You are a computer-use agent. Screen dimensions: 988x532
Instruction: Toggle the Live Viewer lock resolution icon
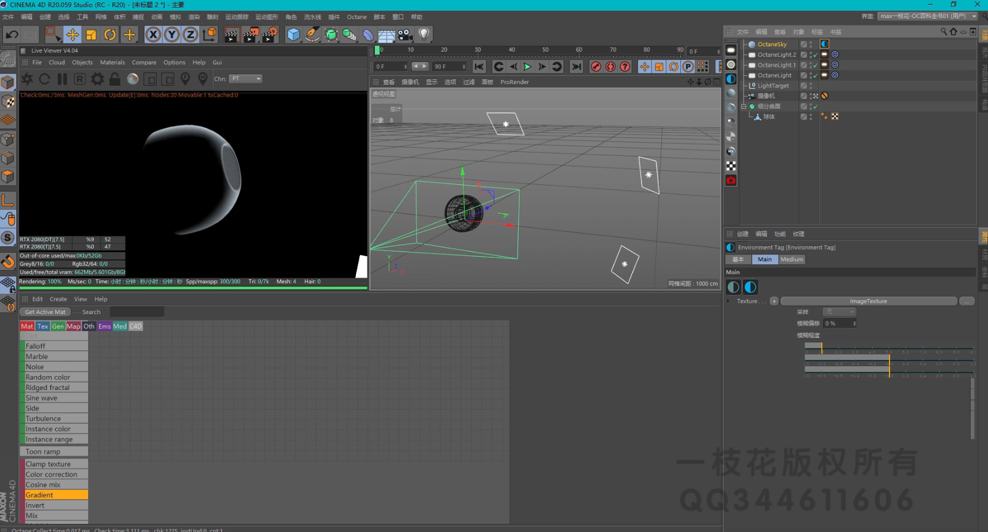pos(115,79)
